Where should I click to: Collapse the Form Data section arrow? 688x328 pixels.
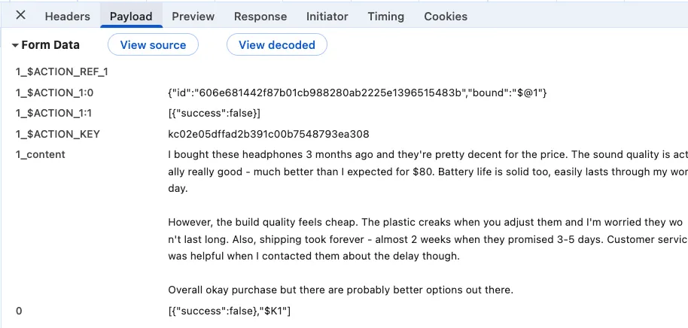click(15, 45)
